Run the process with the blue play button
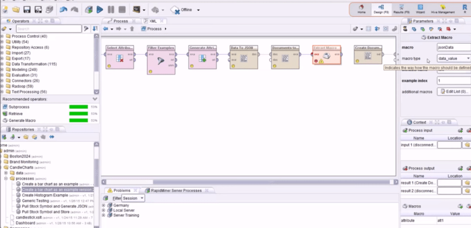 point(100,10)
